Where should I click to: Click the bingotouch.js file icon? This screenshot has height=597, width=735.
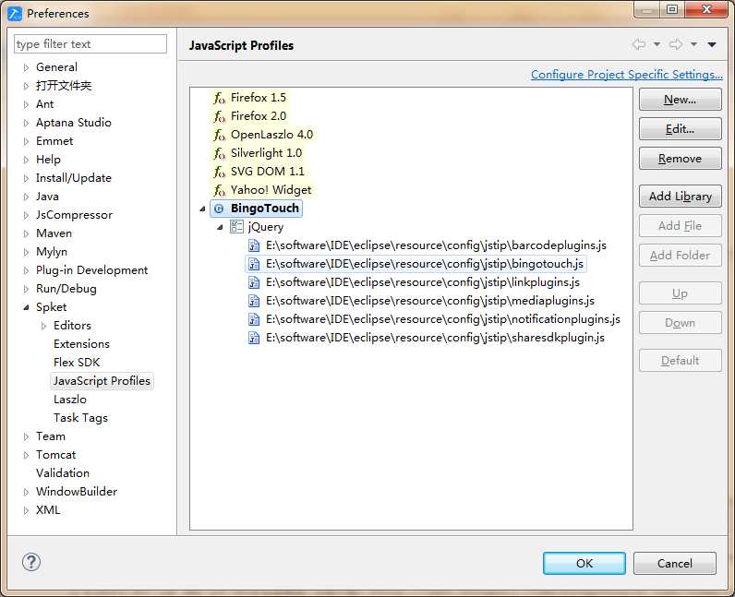254,264
